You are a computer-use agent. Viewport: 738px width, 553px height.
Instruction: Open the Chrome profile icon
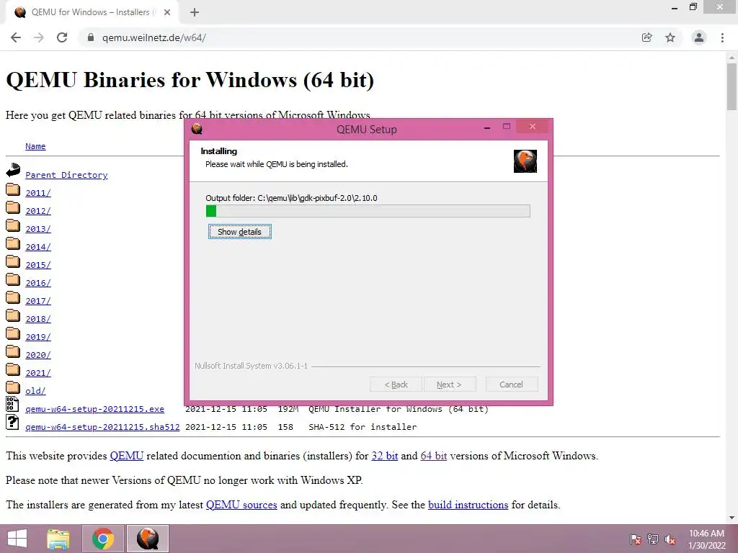pyautogui.click(x=699, y=37)
